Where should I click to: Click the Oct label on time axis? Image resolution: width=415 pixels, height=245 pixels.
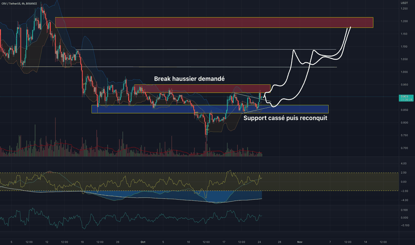pos(143,242)
